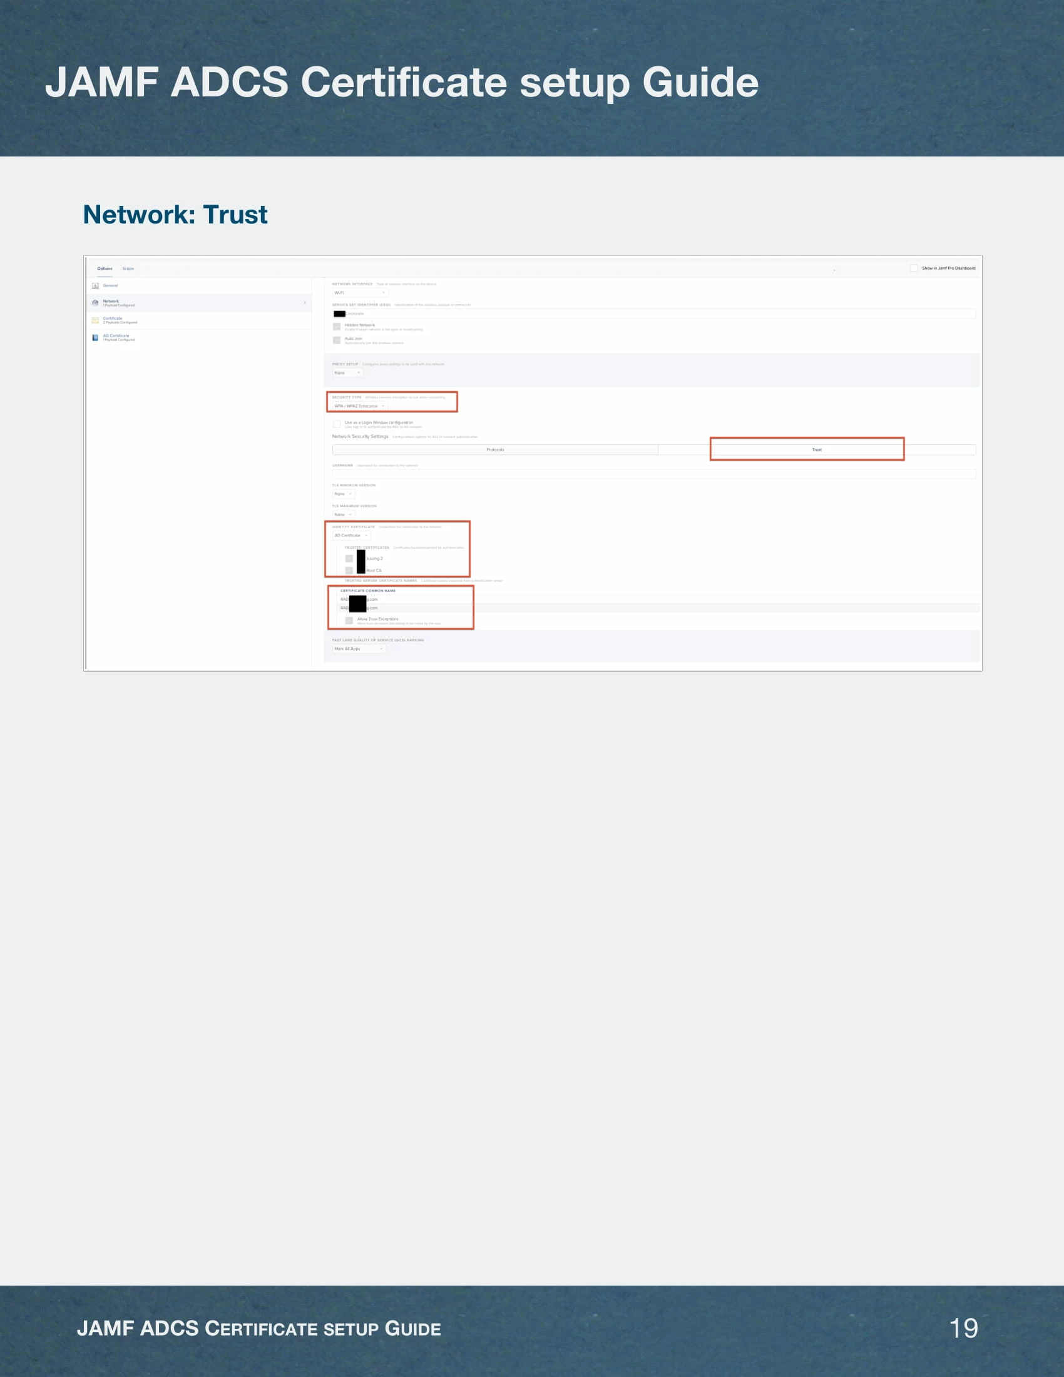Image resolution: width=1064 pixels, height=1377 pixels.
Task: Open the Security Type WPA/WPA2 Enterprise dropdown
Action: pos(359,406)
